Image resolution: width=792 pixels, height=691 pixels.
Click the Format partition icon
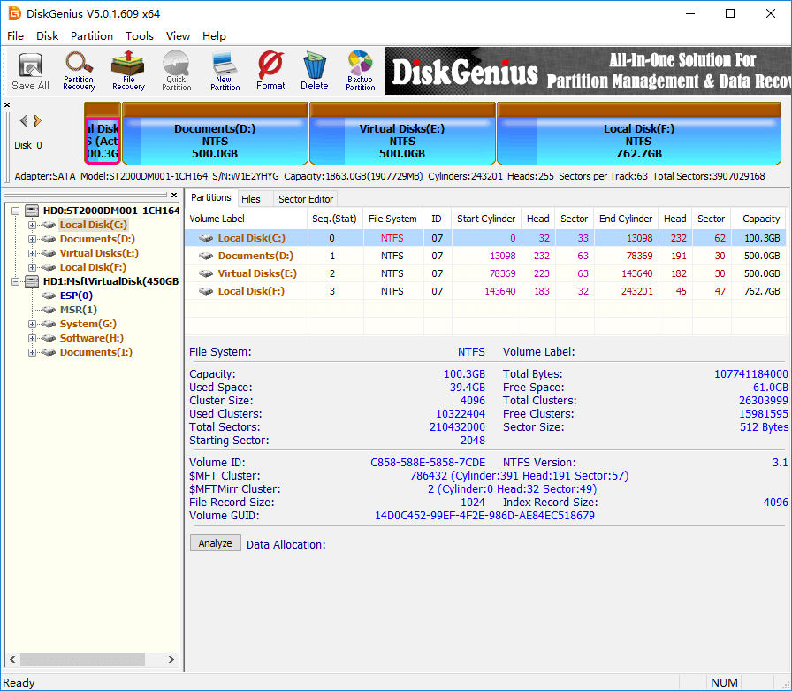[x=270, y=70]
